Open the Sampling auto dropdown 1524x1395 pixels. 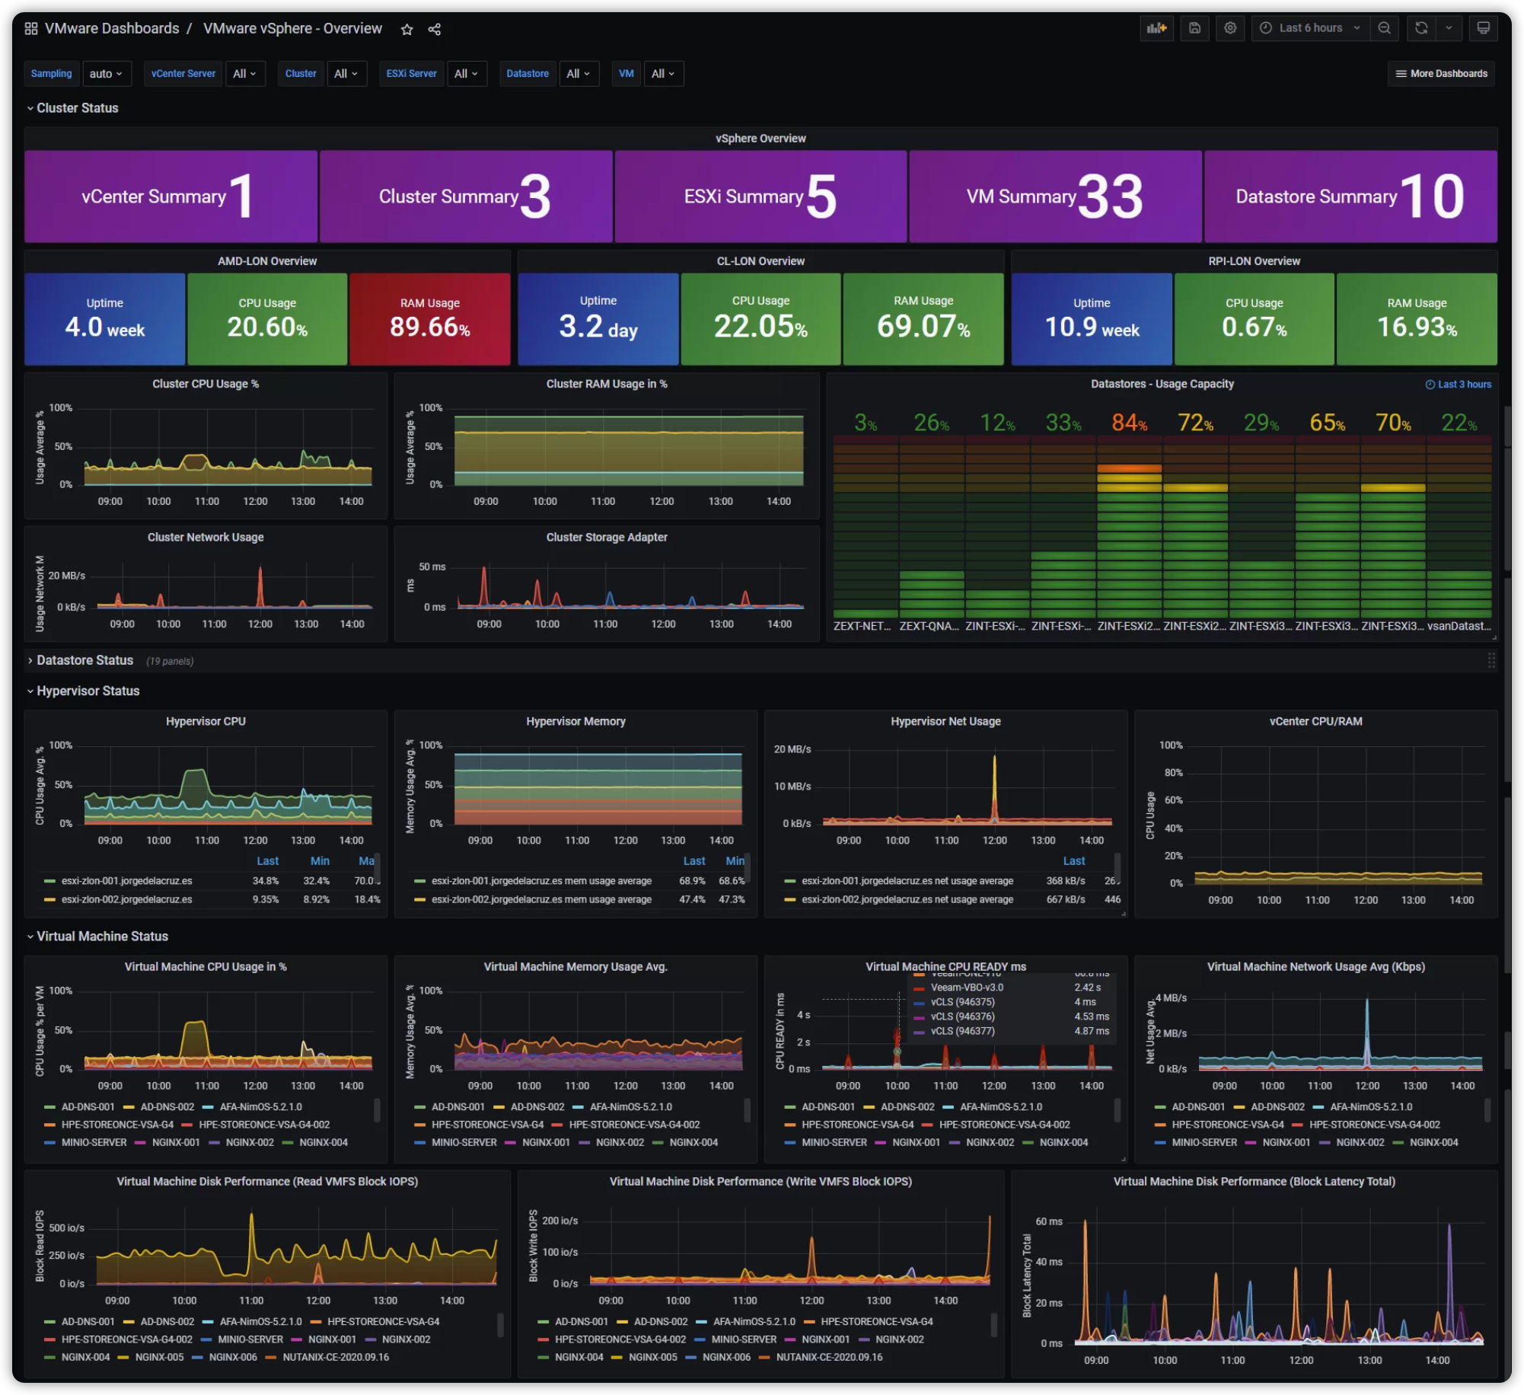[107, 74]
